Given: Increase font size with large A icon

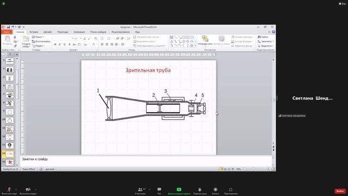Looking at the screenshot, I should 85,39.
